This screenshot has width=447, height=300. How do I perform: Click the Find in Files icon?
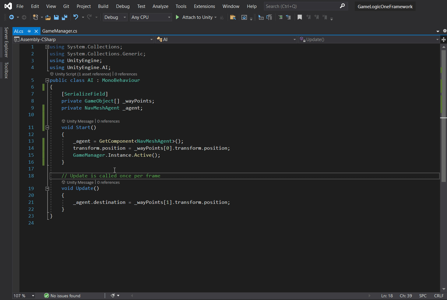coord(233,17)
